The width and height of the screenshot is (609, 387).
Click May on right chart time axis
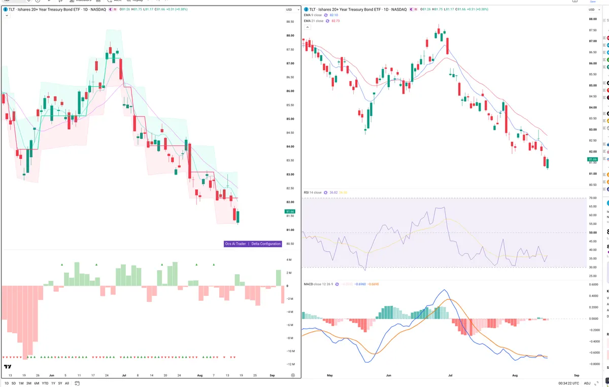[329, 375]
